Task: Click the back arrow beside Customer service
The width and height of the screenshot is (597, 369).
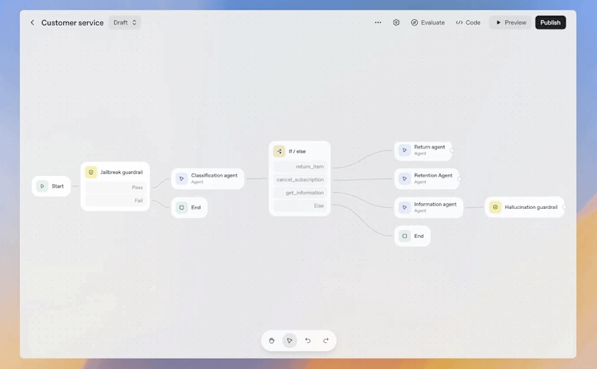Action: (32, 23)
